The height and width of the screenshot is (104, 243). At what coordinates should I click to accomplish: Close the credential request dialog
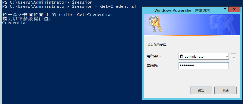[234, 9]
